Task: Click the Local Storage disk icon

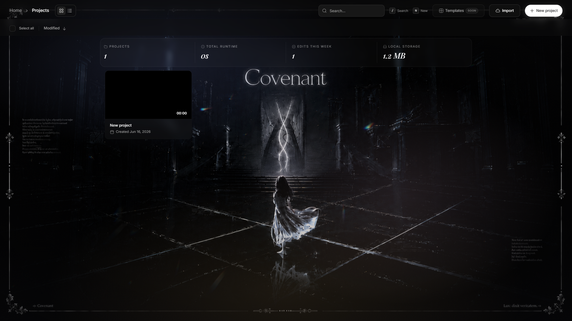Action: pos(385,47)
